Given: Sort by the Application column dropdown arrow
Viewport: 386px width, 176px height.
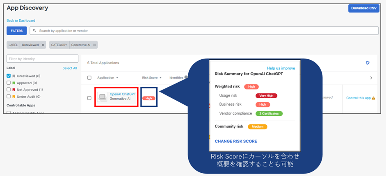Looking at the screenshot, I should coord(117,78).
